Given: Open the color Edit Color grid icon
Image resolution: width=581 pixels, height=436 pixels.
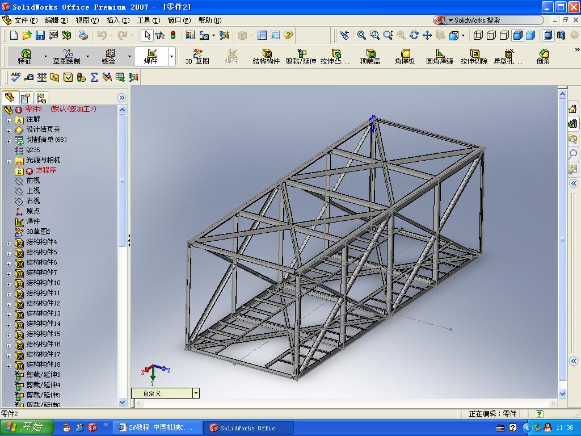Looking at the screenshot, I should pyautogui.click(x=190, y=35).
